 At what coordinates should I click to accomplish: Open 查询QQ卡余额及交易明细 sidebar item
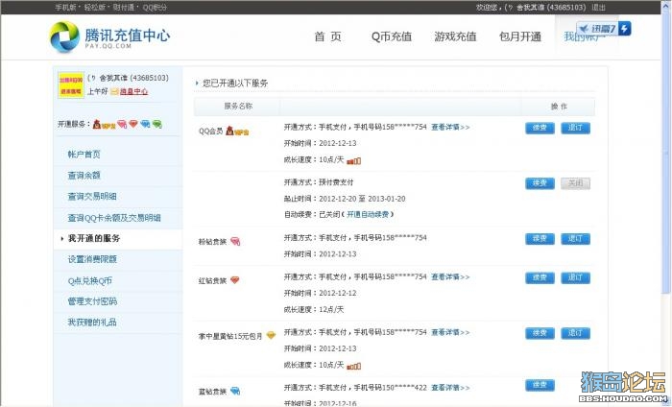click(114, 218)
